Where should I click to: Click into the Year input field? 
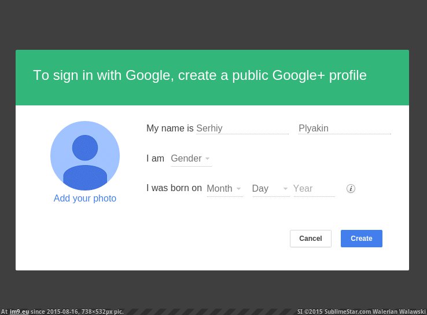click(x=314, y=189)
